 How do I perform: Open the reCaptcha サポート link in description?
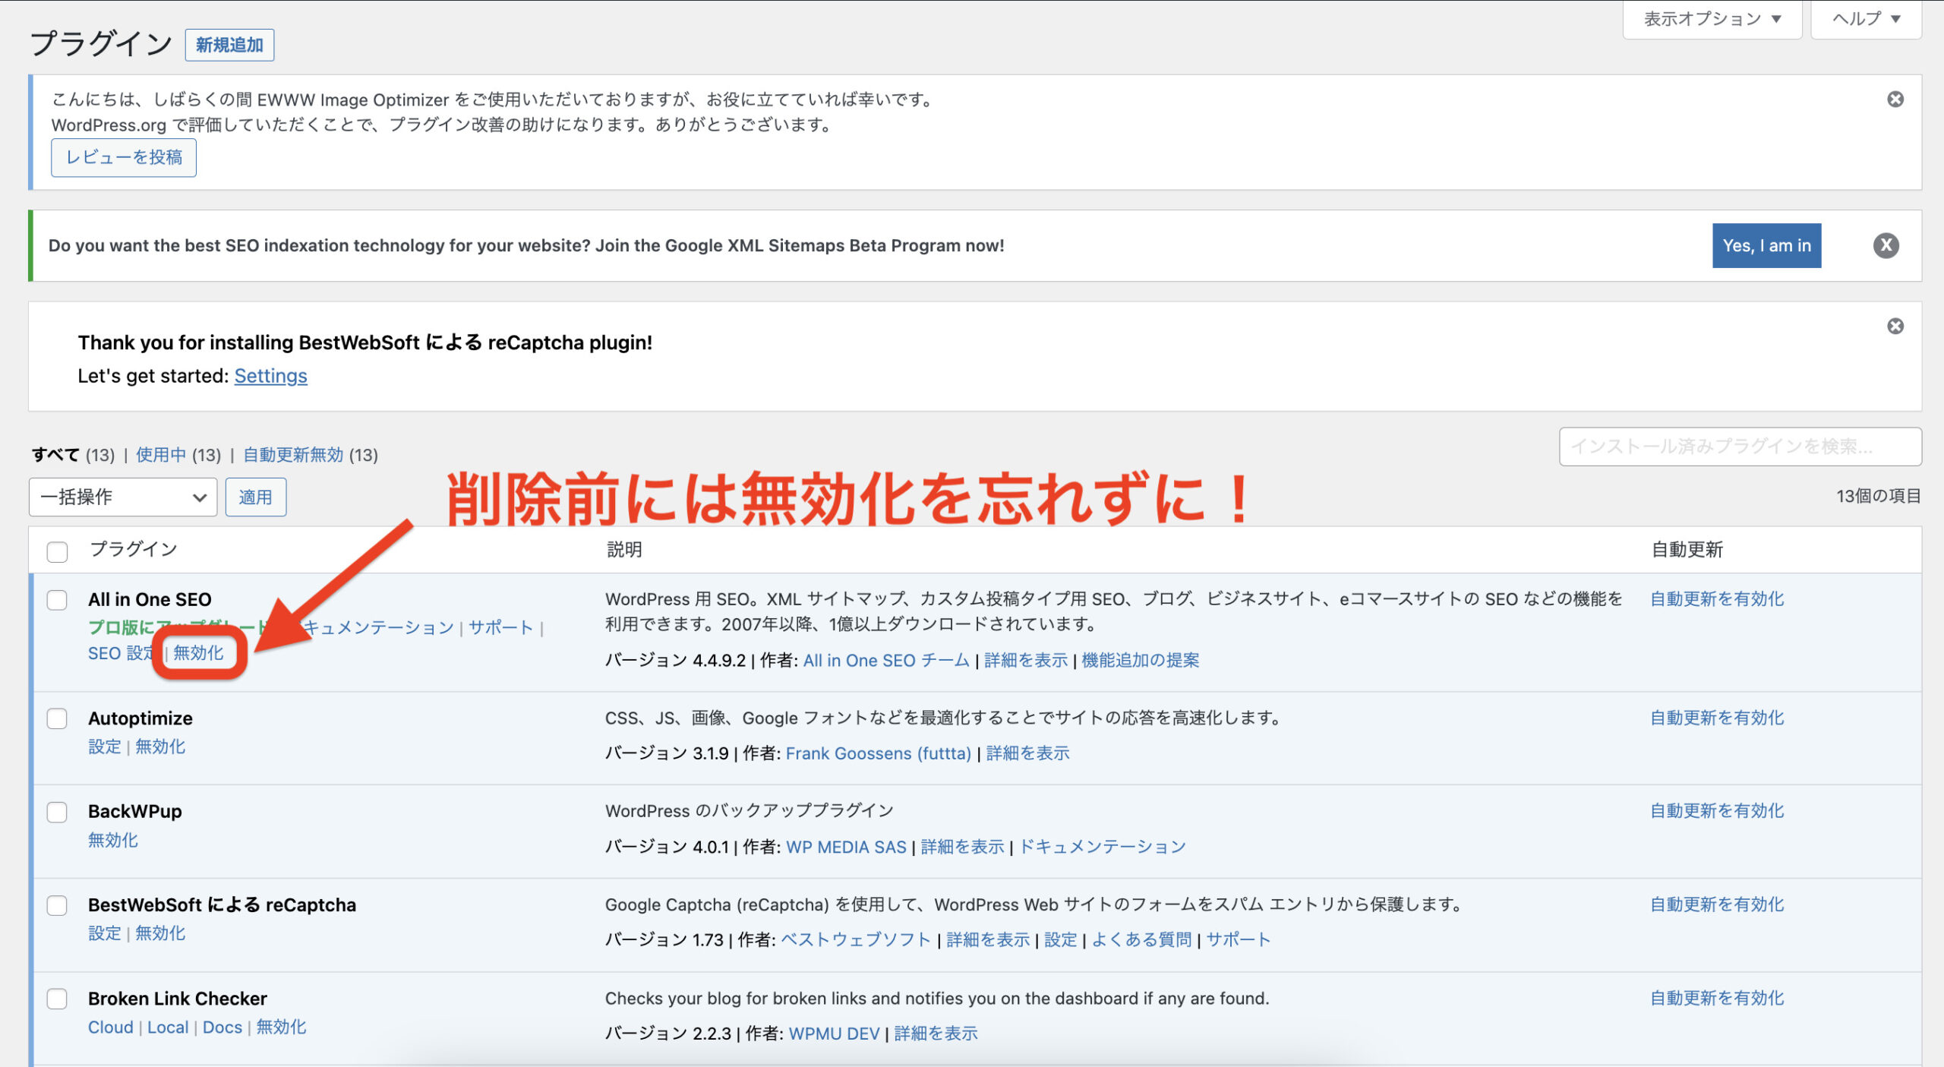coord(1239,940)
